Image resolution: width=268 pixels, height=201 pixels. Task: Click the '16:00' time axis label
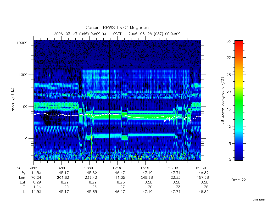[x=145, y=168]
